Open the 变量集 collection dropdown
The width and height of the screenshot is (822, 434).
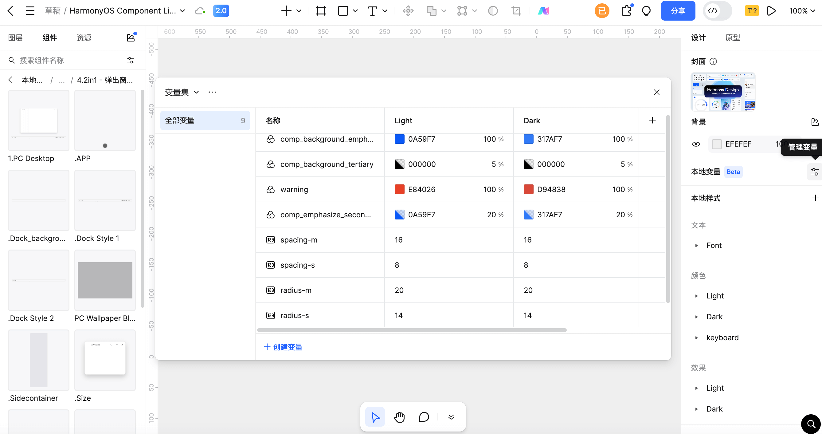click(x=182, y=92)
